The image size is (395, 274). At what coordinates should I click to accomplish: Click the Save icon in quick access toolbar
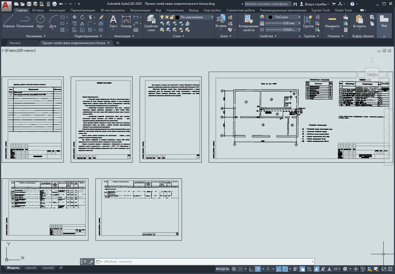click(x=29, y=4)
